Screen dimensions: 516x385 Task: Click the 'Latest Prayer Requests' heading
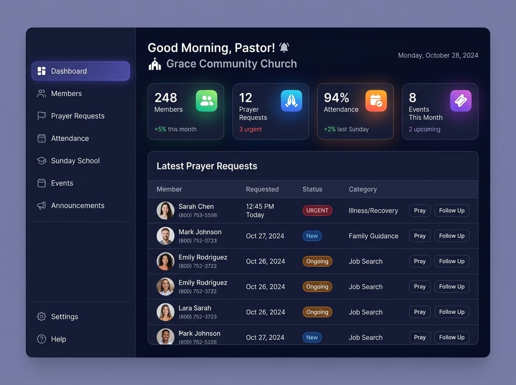point(207,166)
